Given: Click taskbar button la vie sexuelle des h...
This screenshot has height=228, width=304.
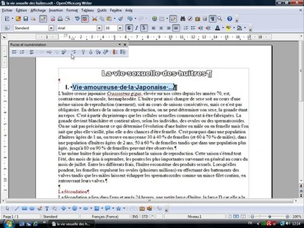Looking at the screenshot, I should [72, 224].
